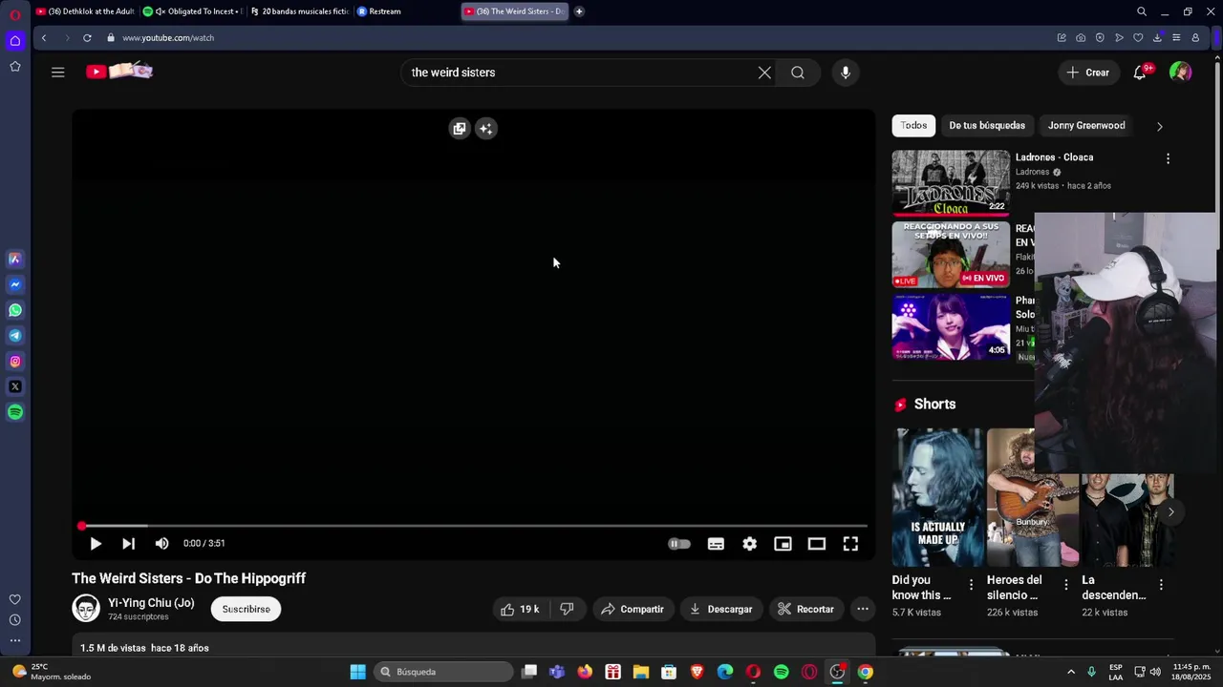Switch to the Dethklok at the Adult tab
The image size is (1223, 687).
[x=85, y=11]
